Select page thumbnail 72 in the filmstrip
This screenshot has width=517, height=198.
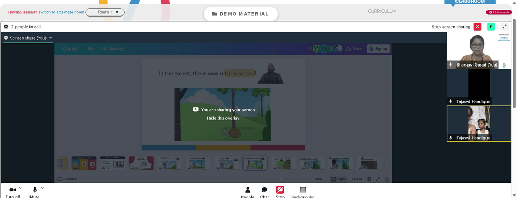tap(112, 163)
